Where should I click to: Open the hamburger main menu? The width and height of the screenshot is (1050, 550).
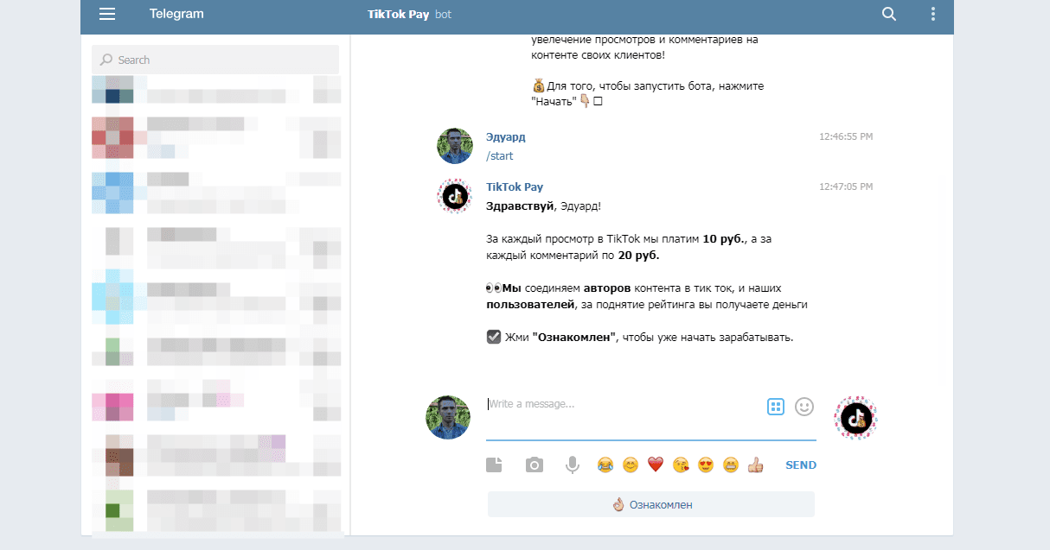coord(107,14)
